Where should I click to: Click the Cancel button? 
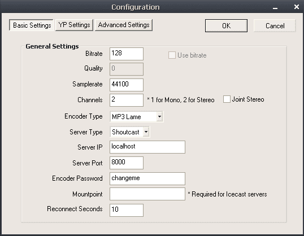click(275, 26)
